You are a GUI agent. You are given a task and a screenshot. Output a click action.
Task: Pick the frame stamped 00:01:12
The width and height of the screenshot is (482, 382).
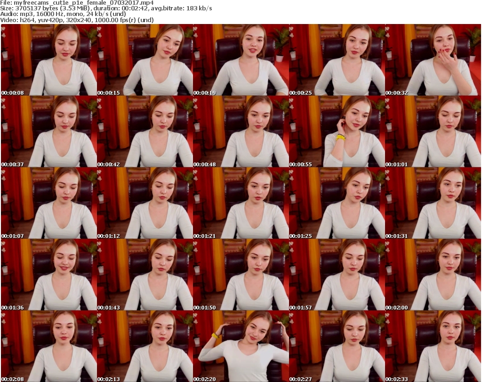145,203
